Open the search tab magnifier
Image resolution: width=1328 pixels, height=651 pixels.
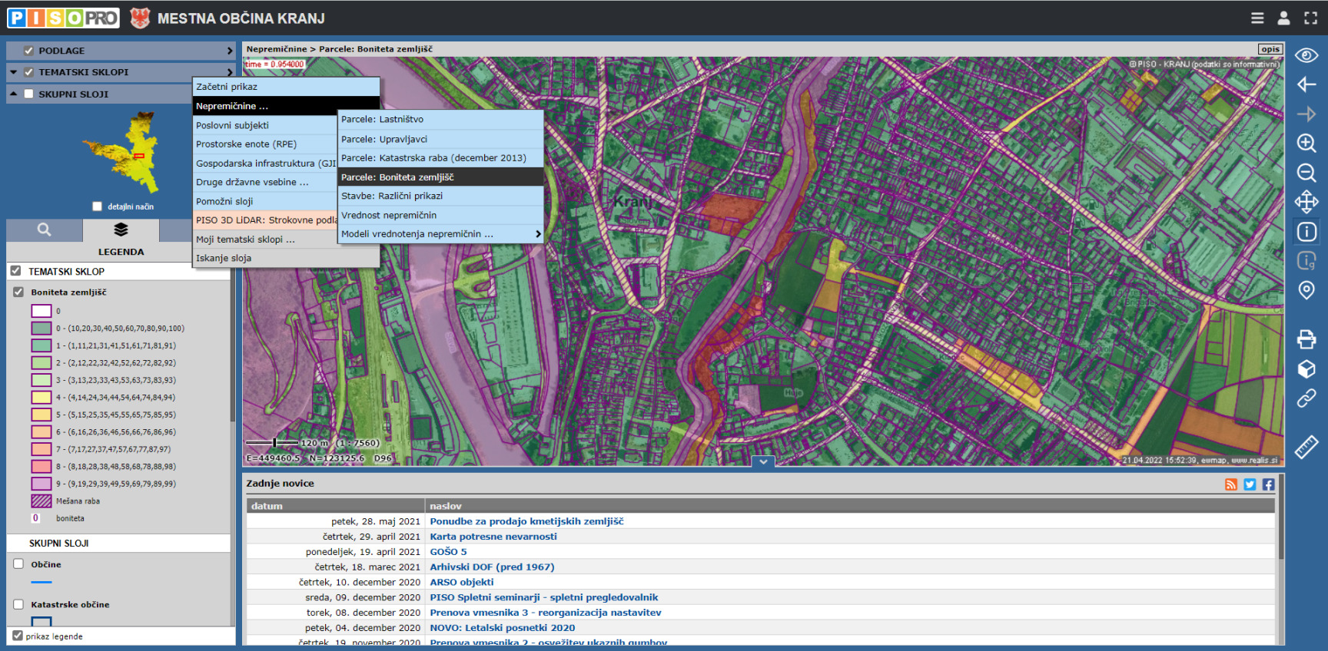tap(45, 230)
